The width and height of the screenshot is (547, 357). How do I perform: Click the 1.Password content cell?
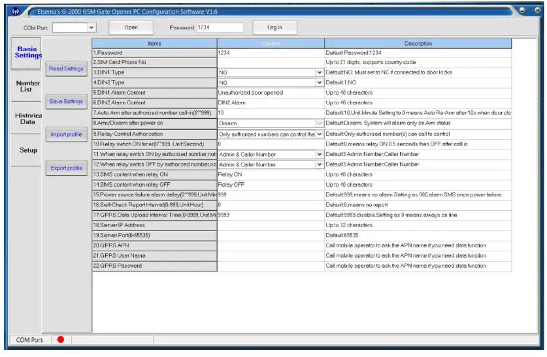click(x=271, y=53)
